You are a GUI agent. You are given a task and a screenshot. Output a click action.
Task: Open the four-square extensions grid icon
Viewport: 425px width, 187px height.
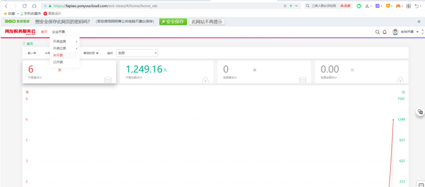pyautogui.click(x=408, y=6)
